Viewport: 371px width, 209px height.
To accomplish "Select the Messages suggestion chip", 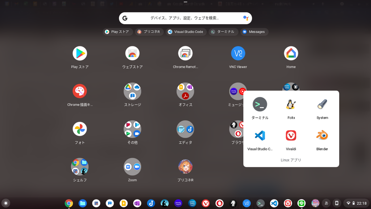I will pyautogui.click(x=254, y=32).
